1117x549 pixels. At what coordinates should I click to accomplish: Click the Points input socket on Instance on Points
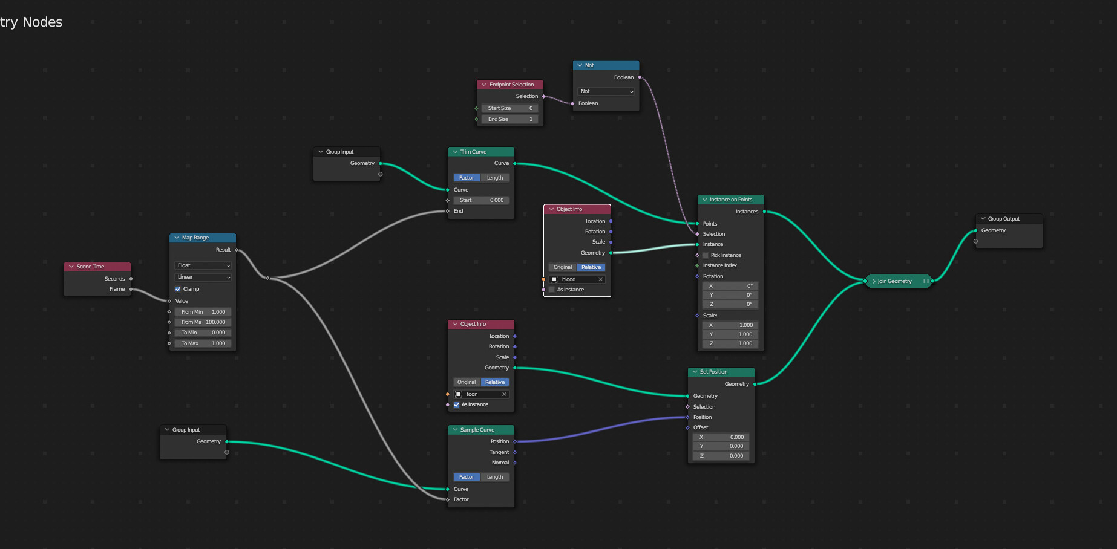(x=697, y=224)
